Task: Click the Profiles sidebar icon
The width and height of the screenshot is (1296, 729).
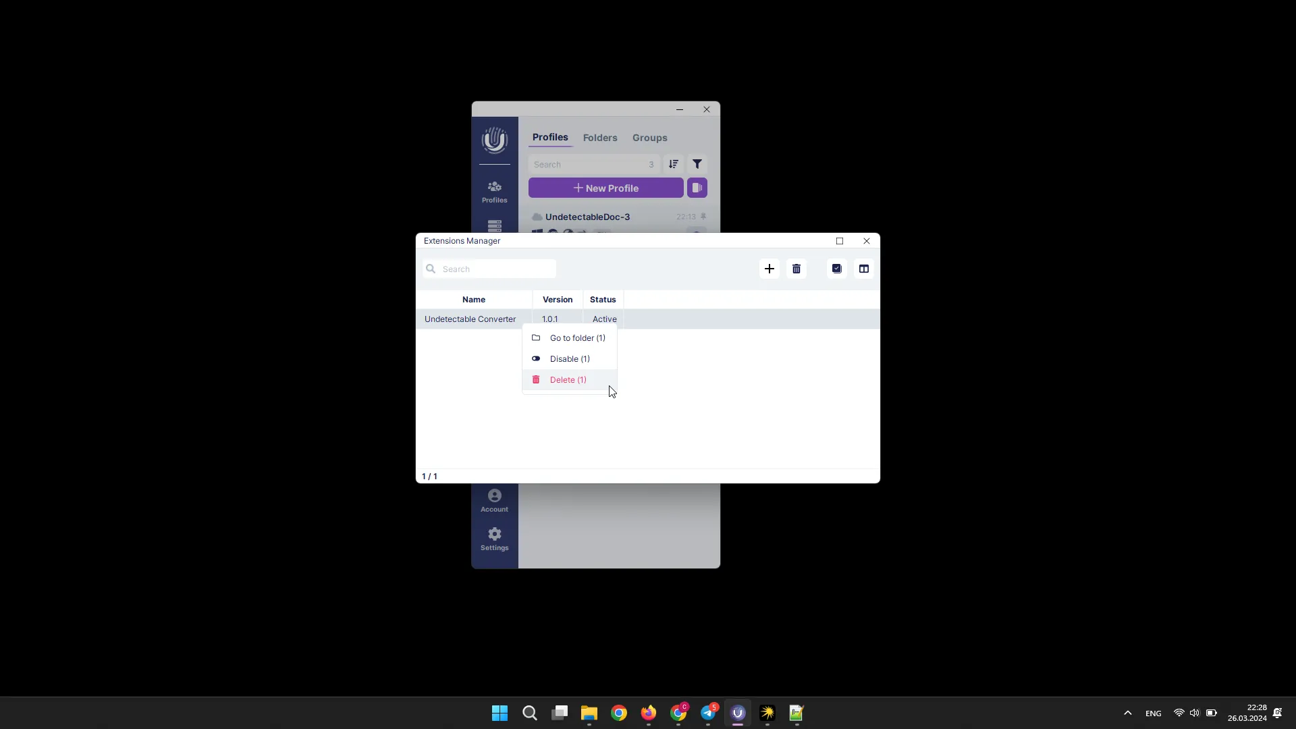Action: [x=495, y=190]
